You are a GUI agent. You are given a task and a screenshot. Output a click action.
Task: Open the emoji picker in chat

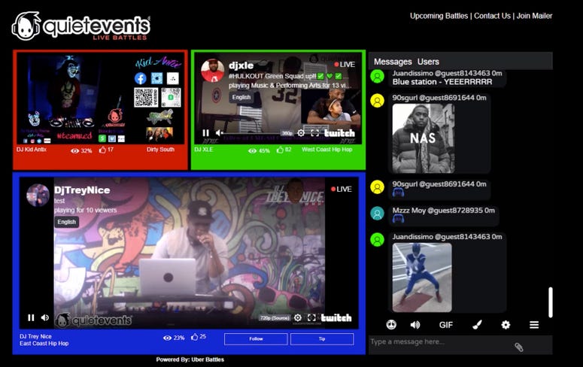(x=391, y=325)
